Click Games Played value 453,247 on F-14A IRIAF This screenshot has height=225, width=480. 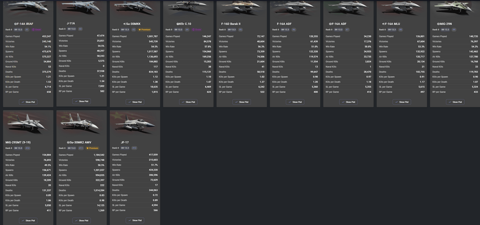47,36
